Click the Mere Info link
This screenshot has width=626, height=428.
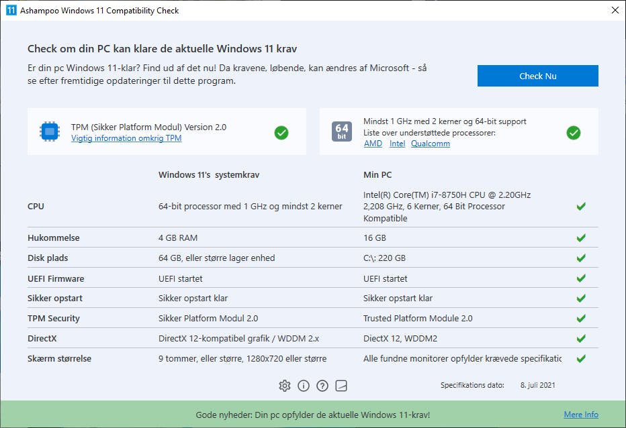tap(581, 415)
